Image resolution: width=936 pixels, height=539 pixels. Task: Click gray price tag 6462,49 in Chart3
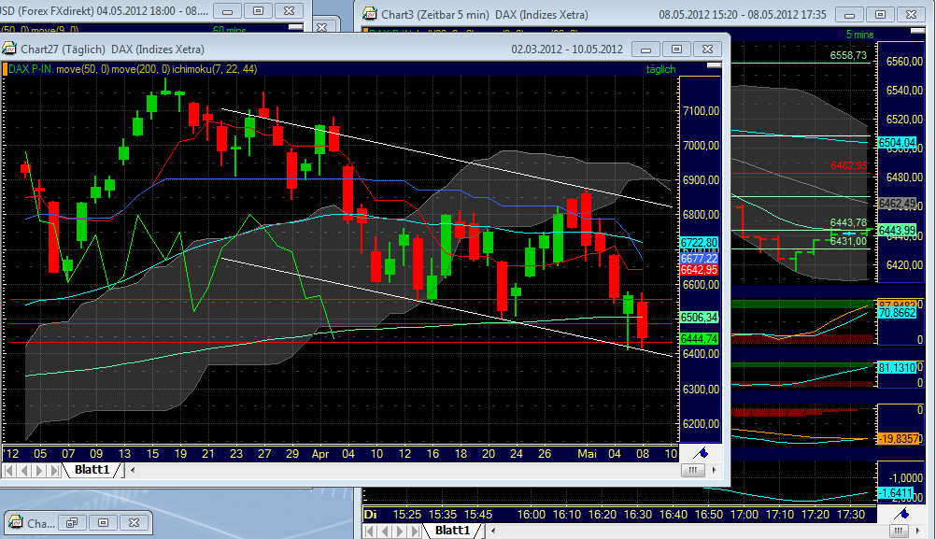coord(897,204)
